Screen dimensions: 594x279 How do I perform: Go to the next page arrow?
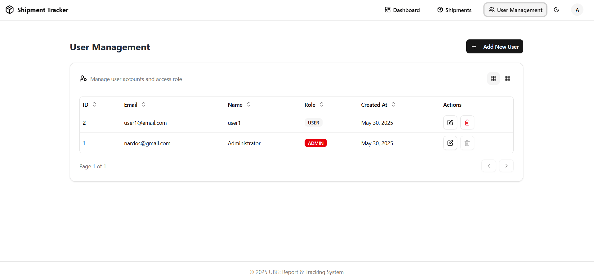pos(506,166)
